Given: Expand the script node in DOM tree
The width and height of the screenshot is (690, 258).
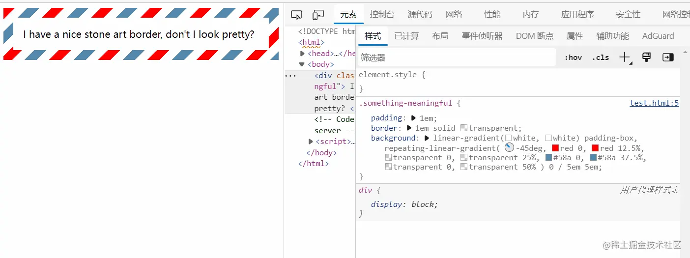Looking at the screenshot, I should point(311,142).
